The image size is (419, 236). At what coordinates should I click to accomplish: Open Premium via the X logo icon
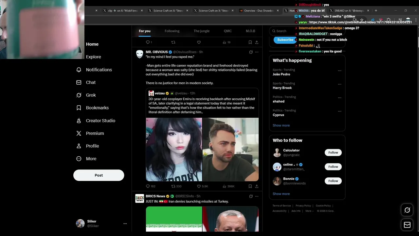tap(79, 133)
